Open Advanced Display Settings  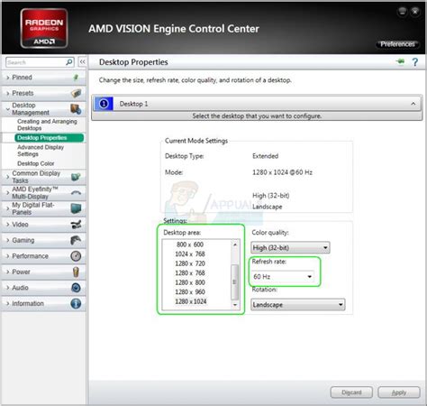[x=41, y=151]
